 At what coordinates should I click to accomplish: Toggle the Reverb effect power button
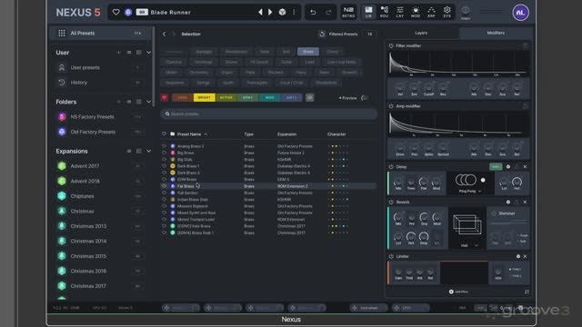coord(391,202)
